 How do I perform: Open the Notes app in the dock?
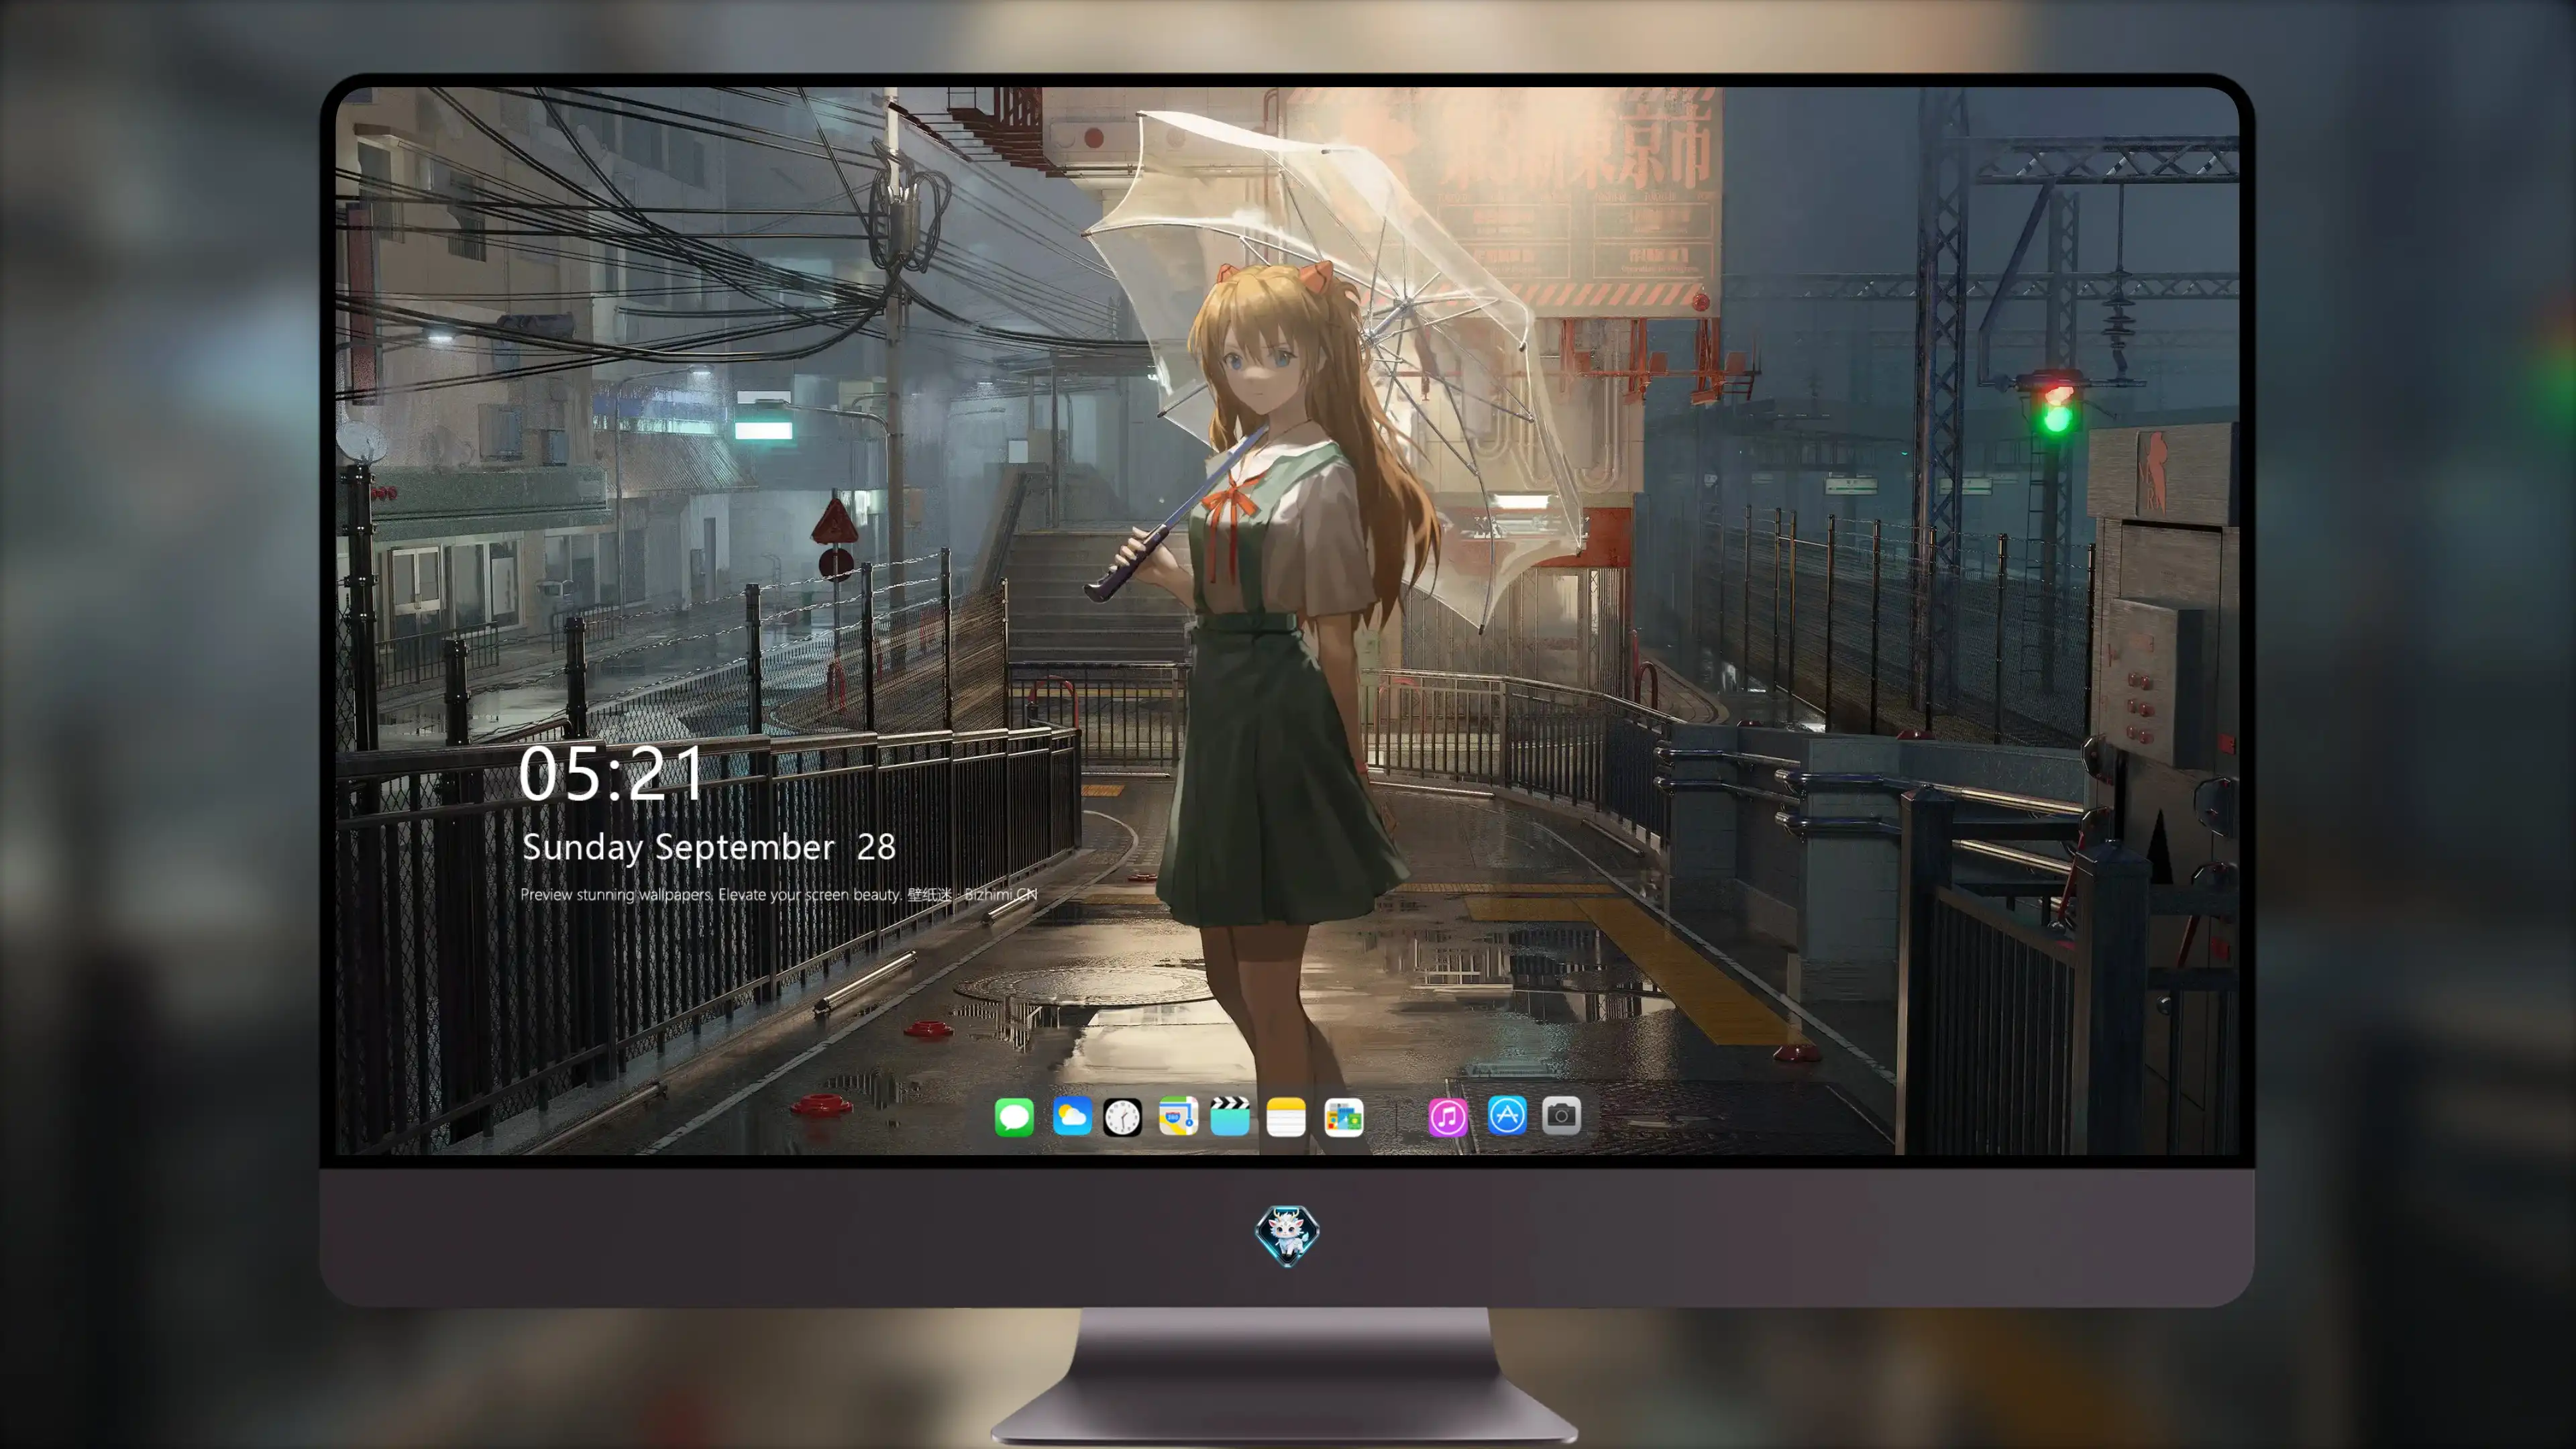(x=1286, y=1117)
